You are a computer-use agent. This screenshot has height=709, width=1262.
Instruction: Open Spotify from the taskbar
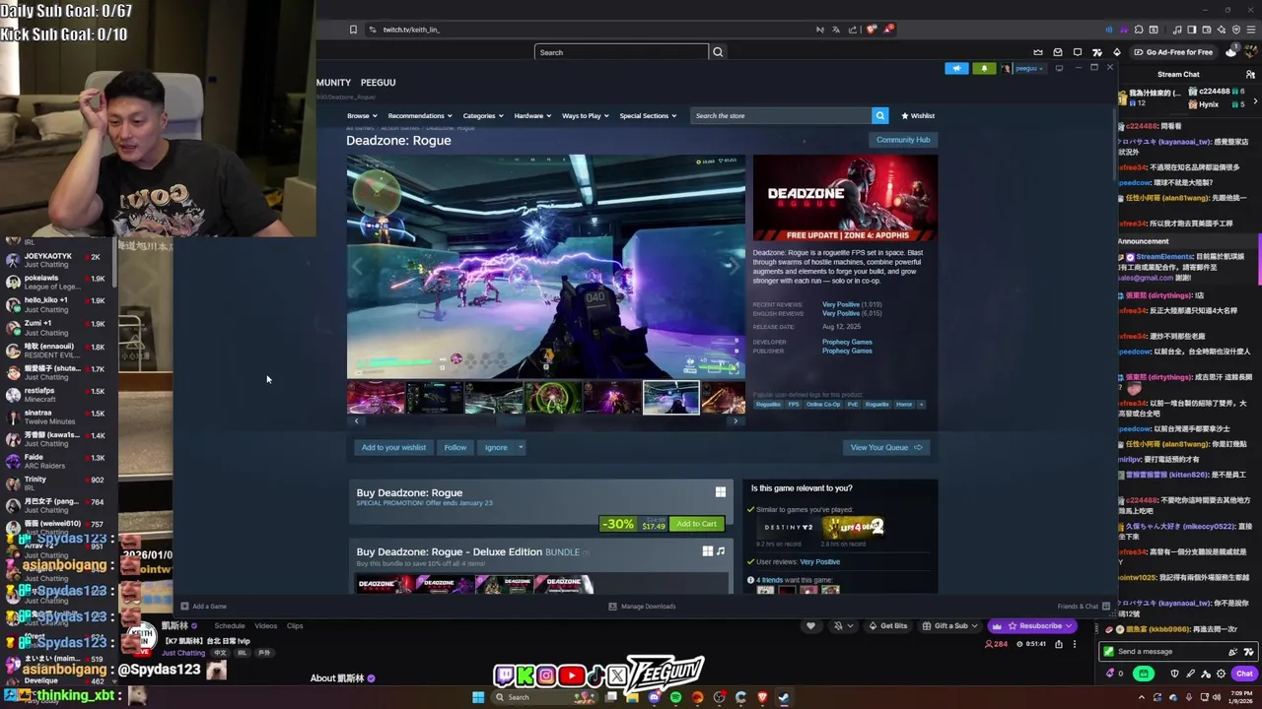point(675,697)
